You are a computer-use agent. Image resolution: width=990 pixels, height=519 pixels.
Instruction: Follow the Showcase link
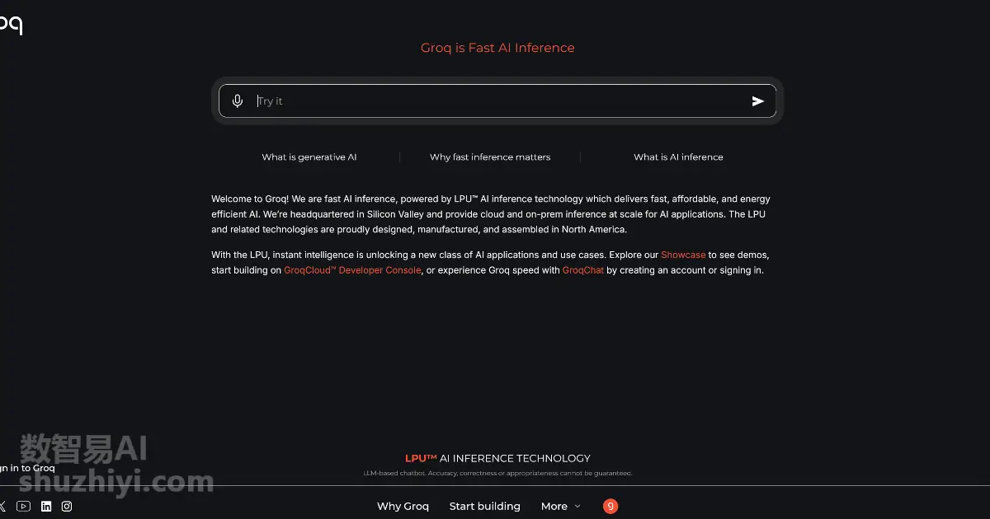[x=683, y=255]
